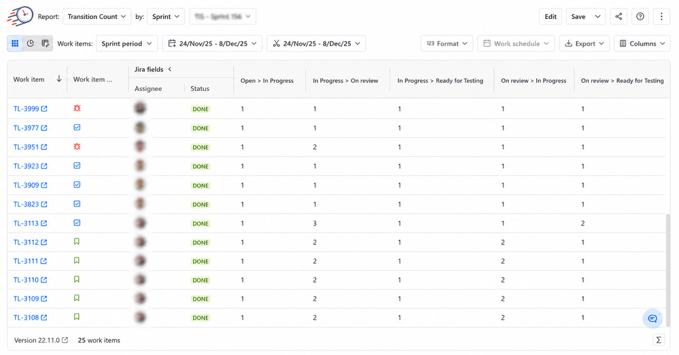Click the Edit button
This screenshot has height=355, width=679.
click(551, 16)
